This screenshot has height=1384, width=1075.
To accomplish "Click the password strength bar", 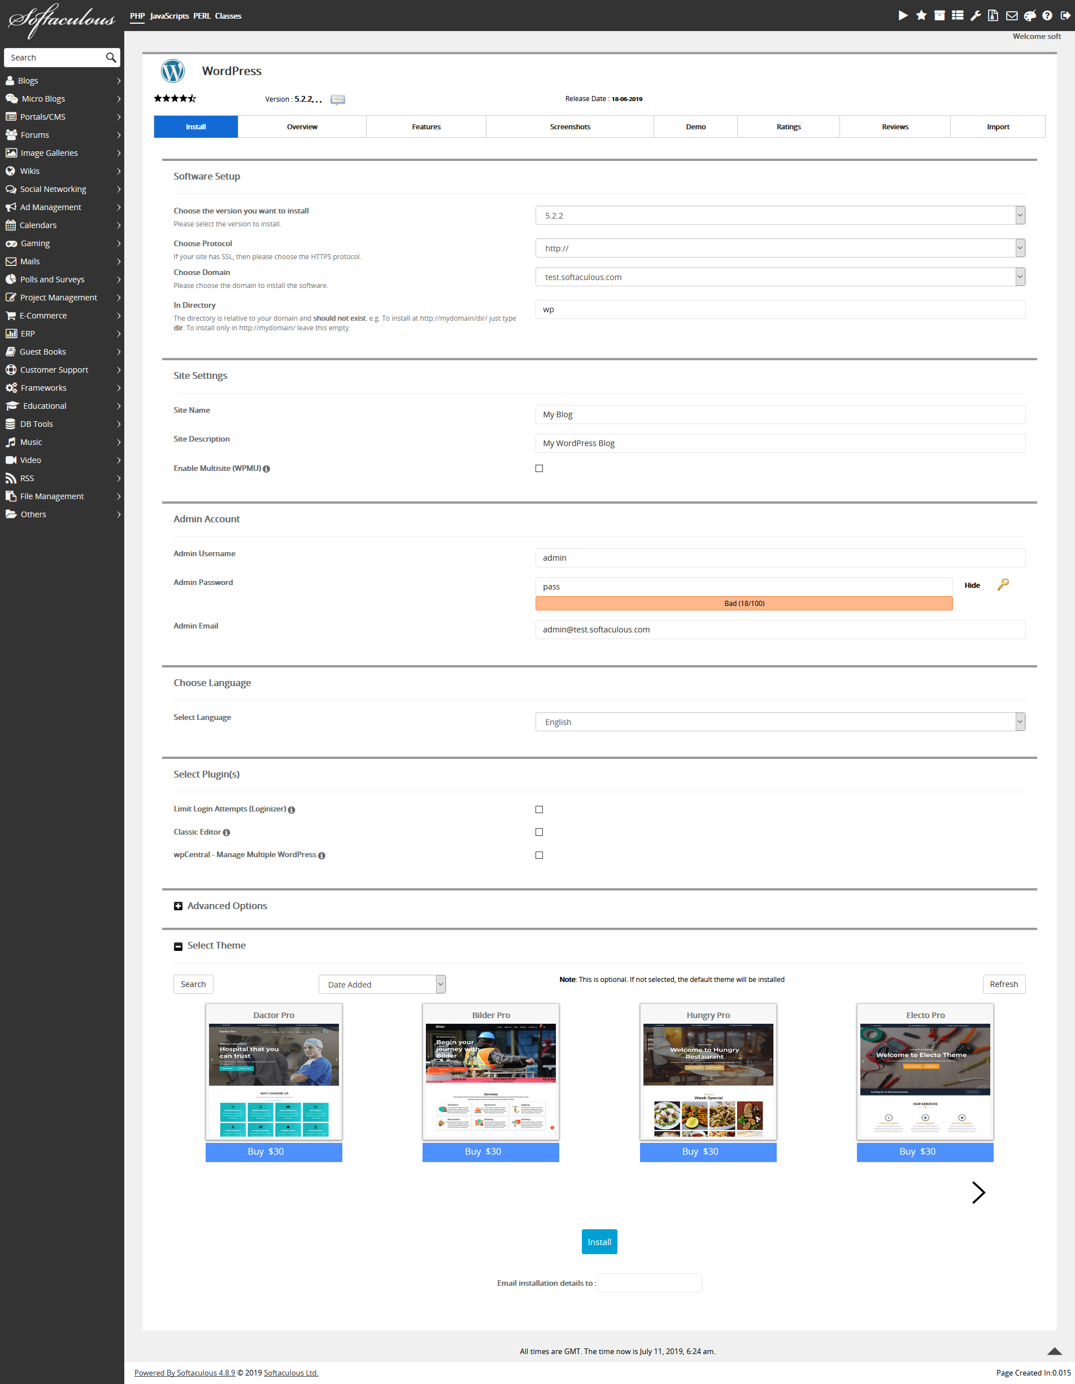I will coord(743,603).
